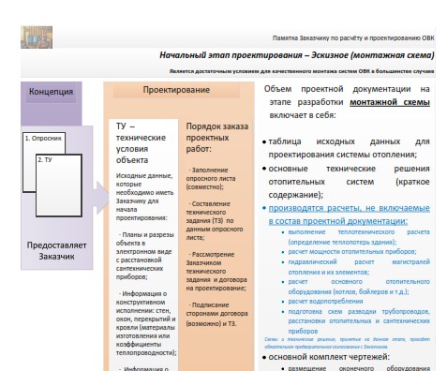Click the 'ТУ – технические условия объекта' heading

pos(141,143)
